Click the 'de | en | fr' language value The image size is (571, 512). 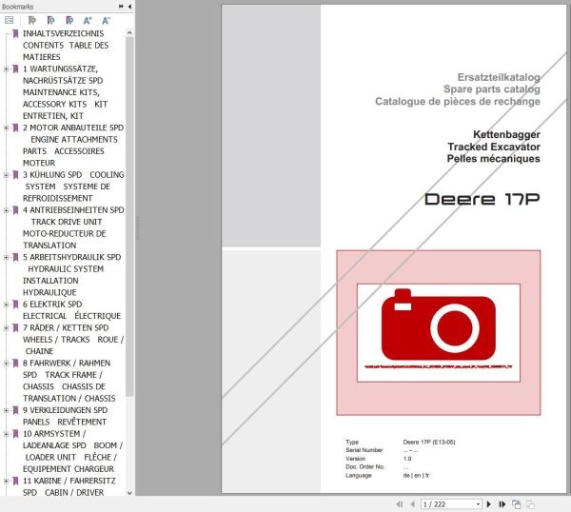416,475
